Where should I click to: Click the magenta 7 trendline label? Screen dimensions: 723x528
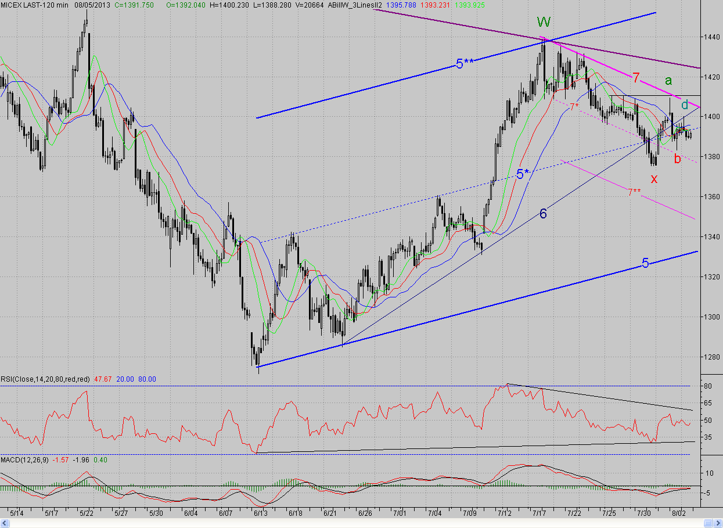pyautogui.click(x=636, y=77)
